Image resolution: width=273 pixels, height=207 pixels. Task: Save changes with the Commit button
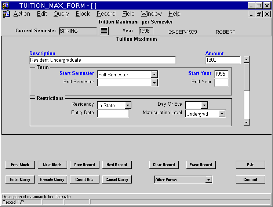[x=250, y=179]
